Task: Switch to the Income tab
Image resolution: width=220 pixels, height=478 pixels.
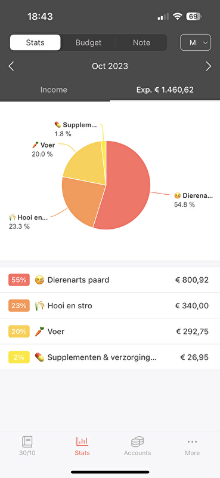Action: 54,90
